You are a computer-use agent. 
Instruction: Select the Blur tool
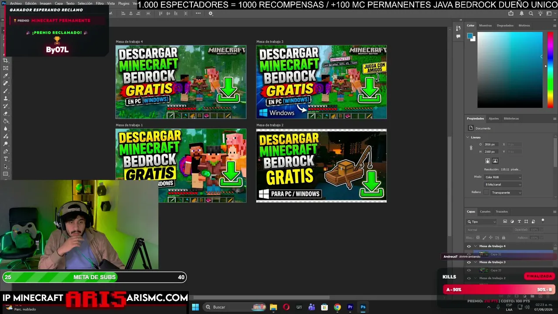pos(6,129)
